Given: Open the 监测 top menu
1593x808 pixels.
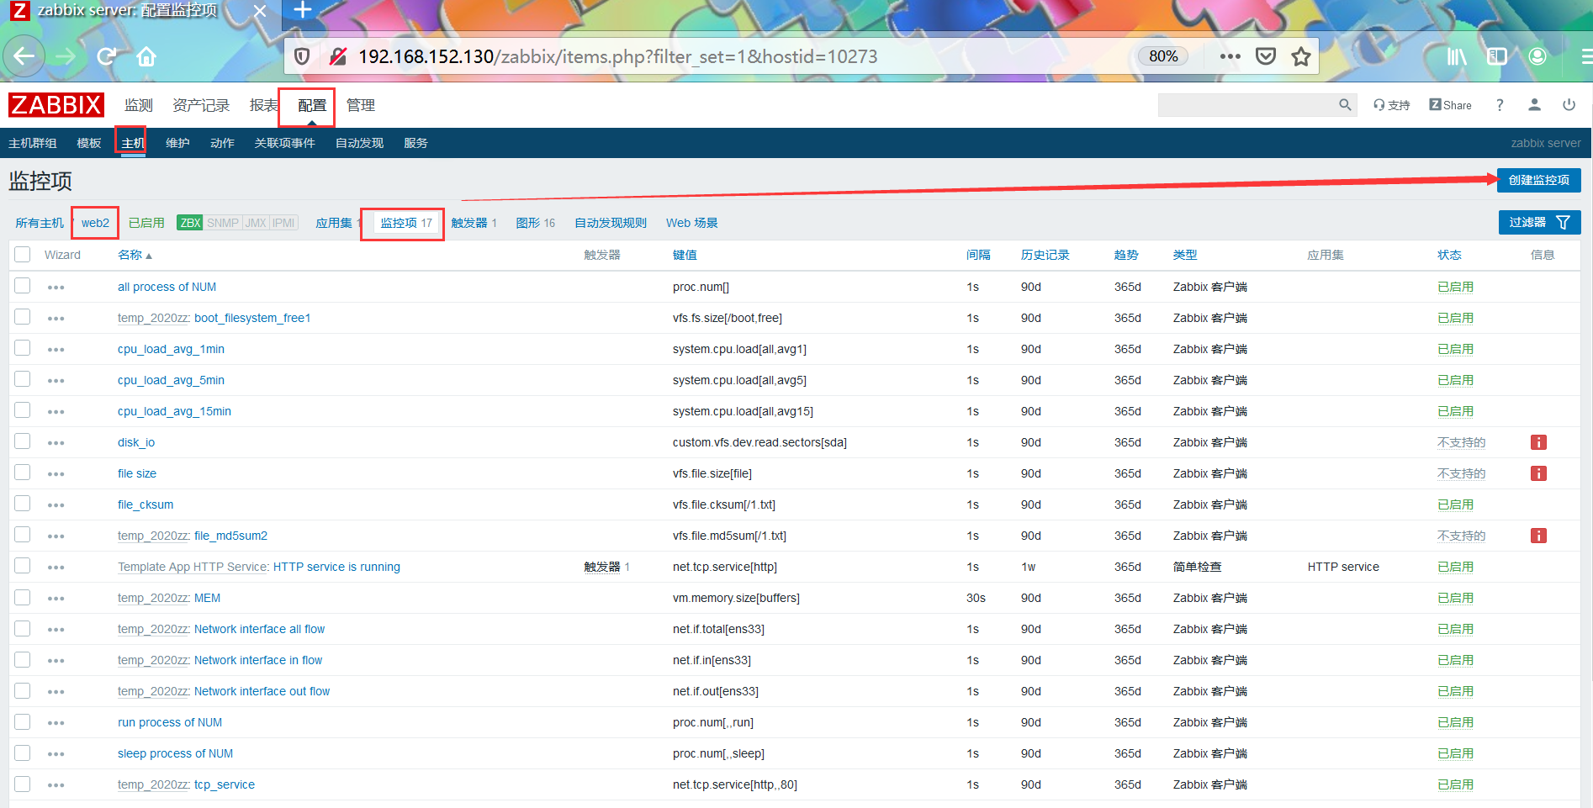Looking at the screenshot, I should coord(139,105).
